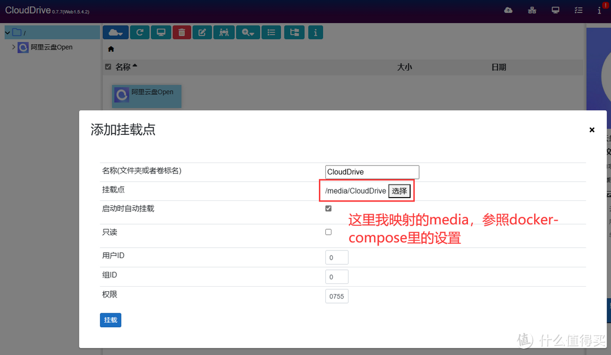Click the notification icon with red badge
Screen dimensions: 611x355
(599, 10)
